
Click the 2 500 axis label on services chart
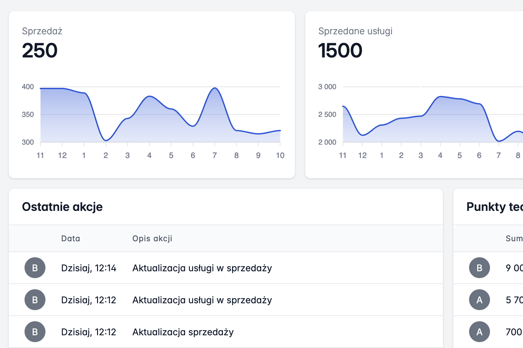click(327, 114)
